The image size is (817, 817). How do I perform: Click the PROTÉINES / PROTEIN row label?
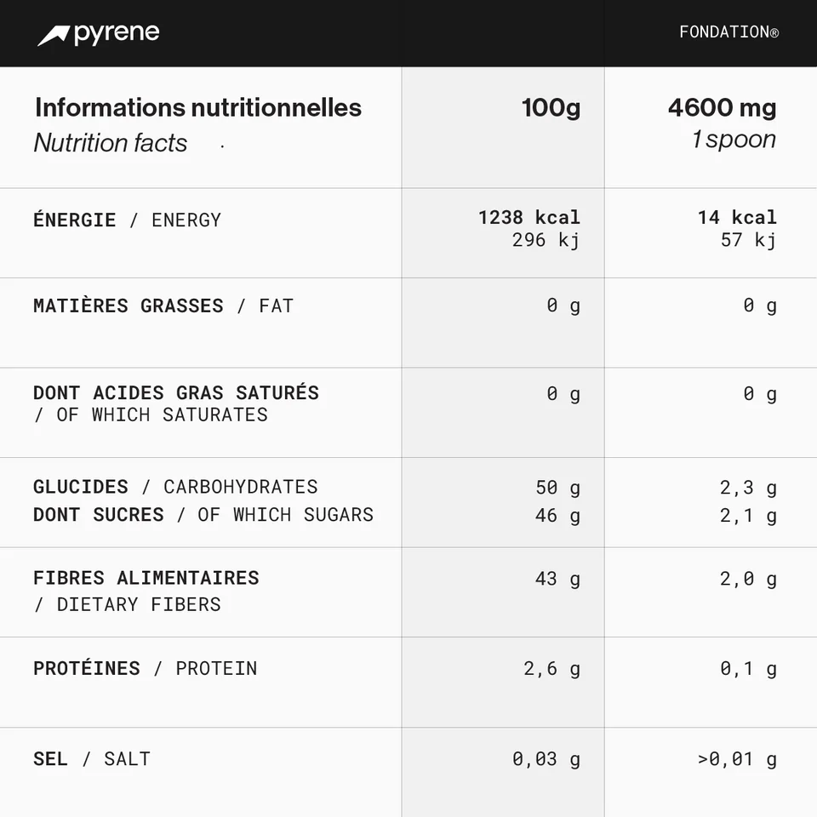click(146, 669)
